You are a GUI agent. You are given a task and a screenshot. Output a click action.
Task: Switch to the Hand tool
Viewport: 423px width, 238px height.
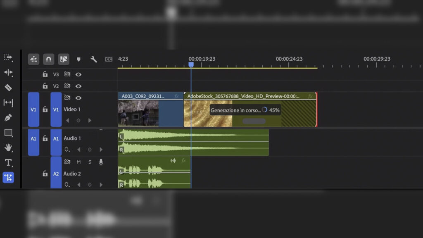coord(8,148)
